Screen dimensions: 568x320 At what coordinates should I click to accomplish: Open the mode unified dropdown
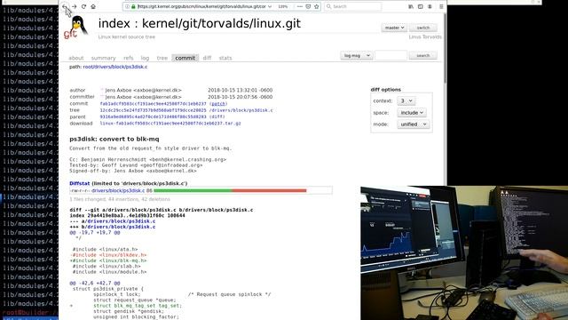pos(414,124)
